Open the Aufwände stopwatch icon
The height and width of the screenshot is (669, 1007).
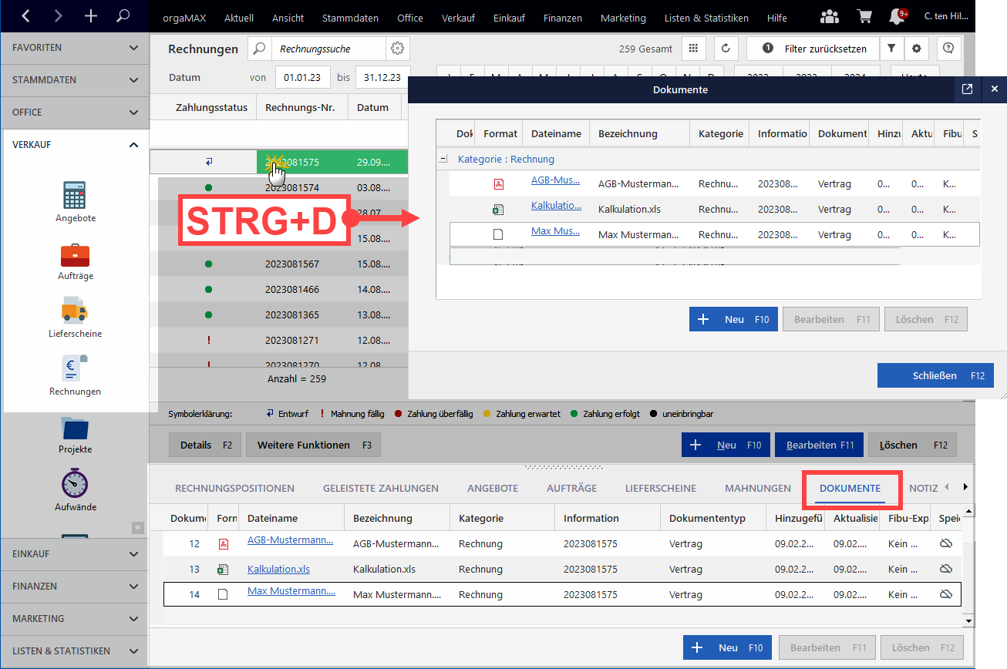pos(75,483)
